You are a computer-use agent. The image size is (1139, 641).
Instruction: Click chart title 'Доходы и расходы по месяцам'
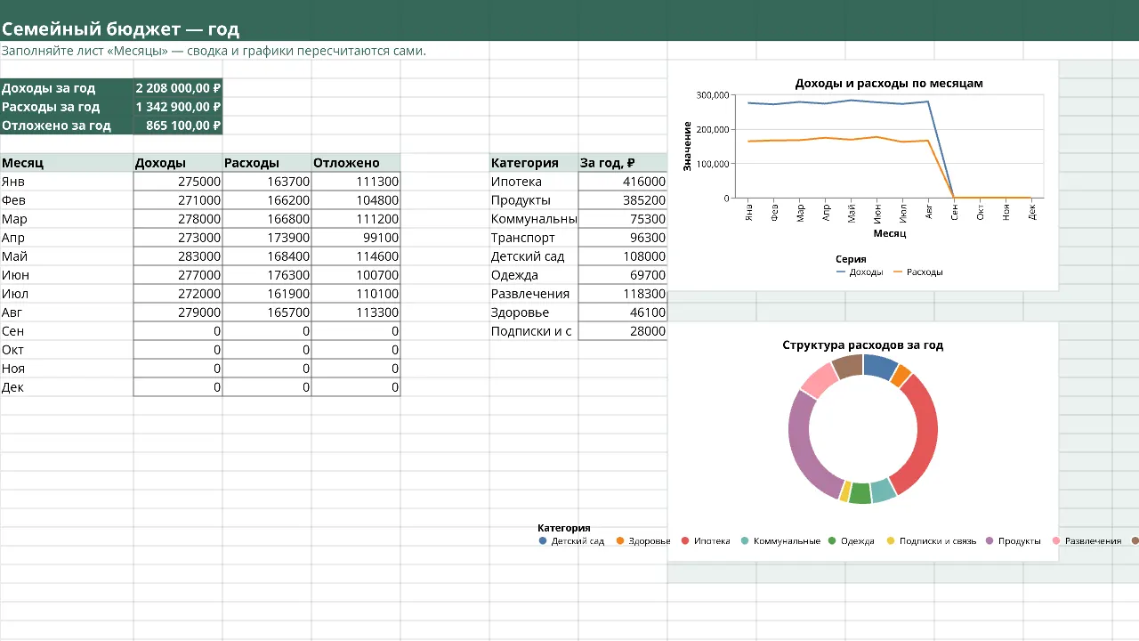click(888, 84)
